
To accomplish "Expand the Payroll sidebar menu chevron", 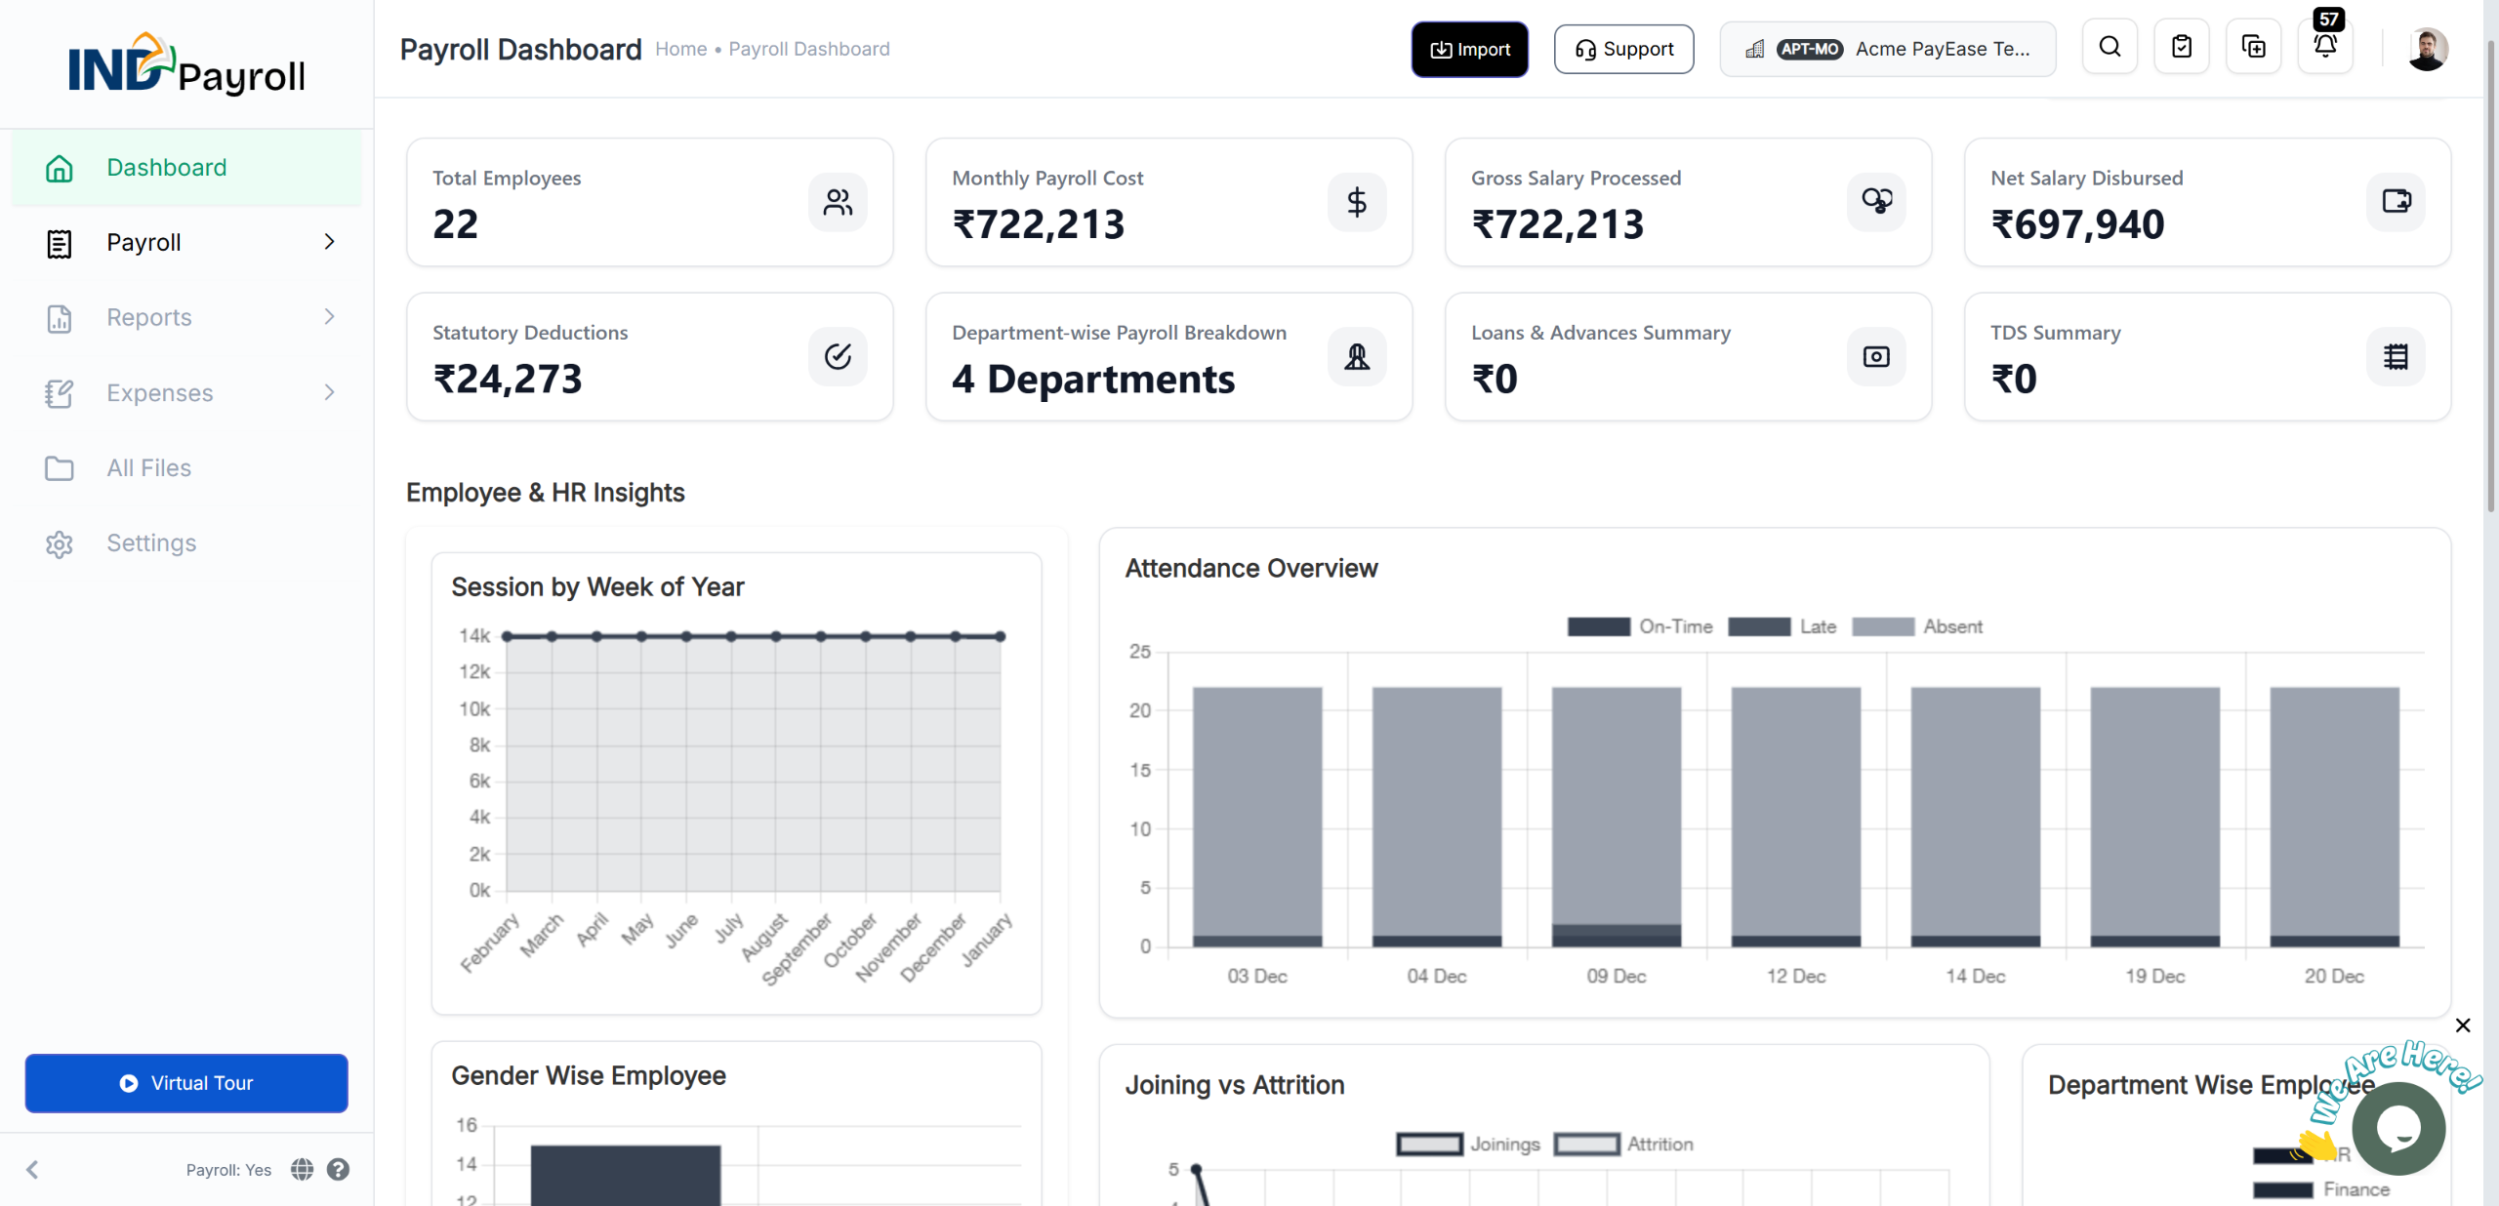I will click(x=329, y=242).
